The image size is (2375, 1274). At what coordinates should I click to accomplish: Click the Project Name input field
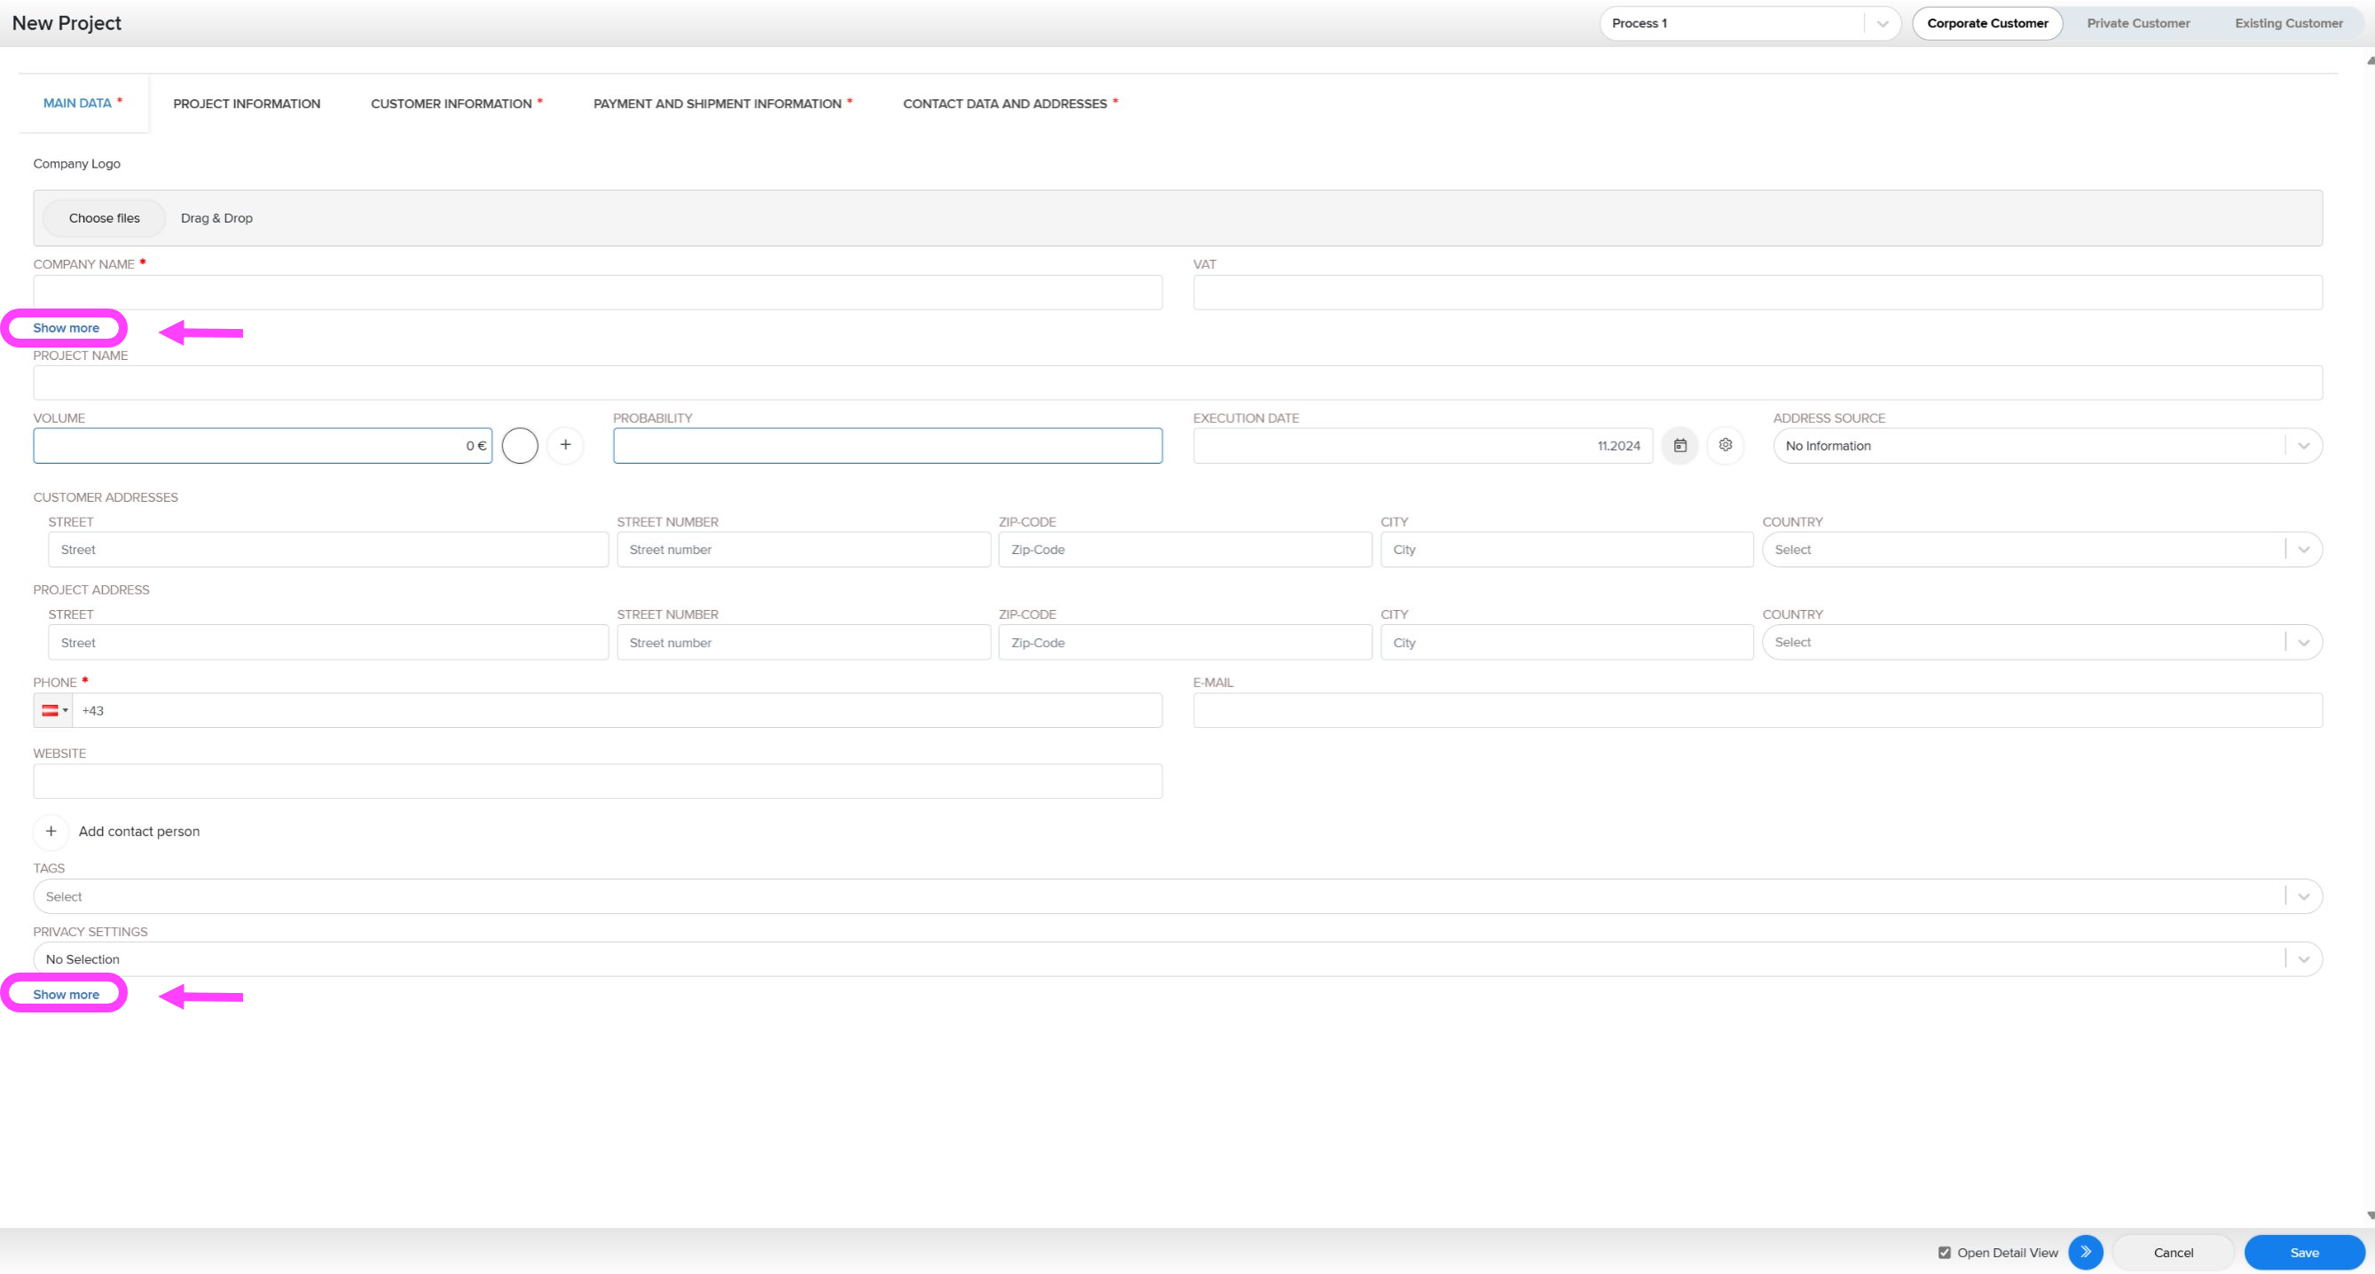click(1177, 383)
